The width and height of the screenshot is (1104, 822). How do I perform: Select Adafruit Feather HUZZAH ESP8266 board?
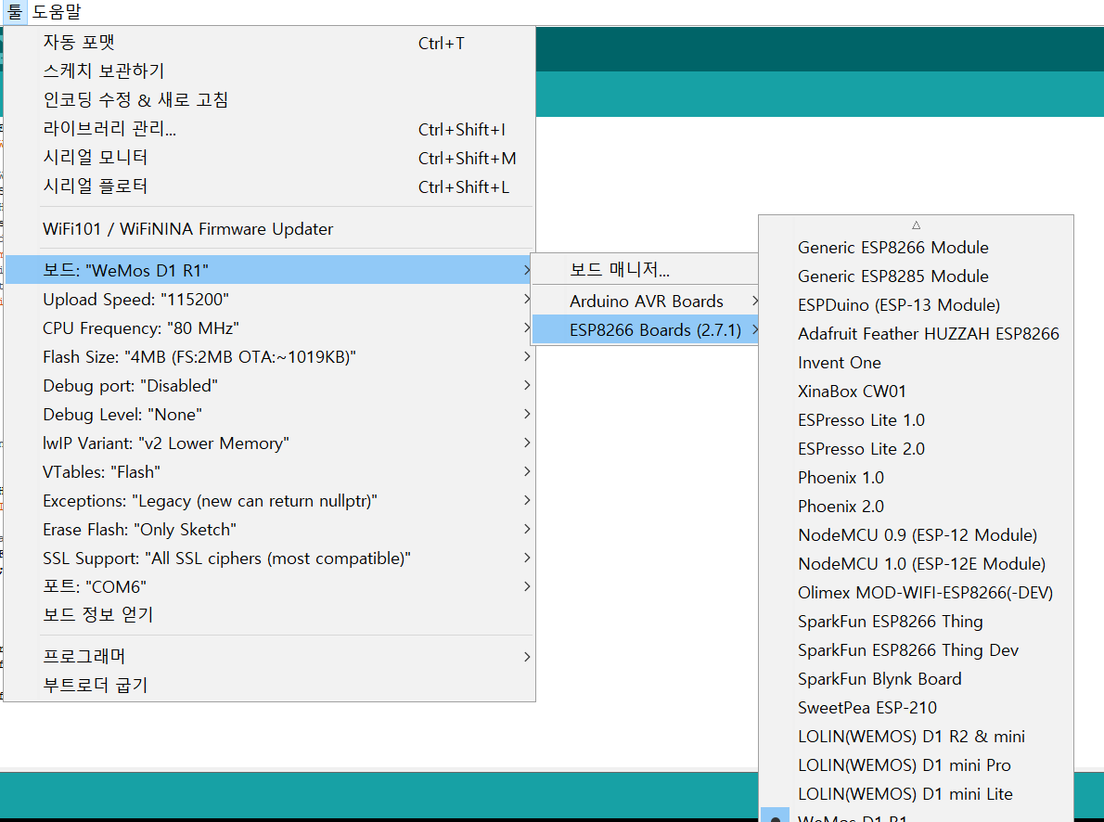point(916,334)
